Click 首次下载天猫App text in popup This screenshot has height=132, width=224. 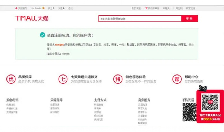210,115
